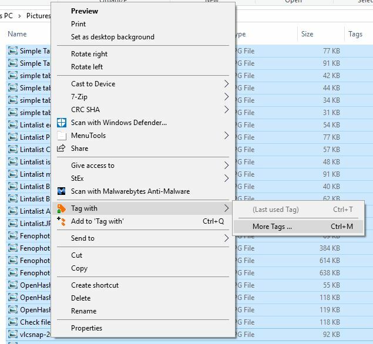Click the 92 KB size cell
The height and width of the screenshot is (344, 373).
tap(331, 335)
